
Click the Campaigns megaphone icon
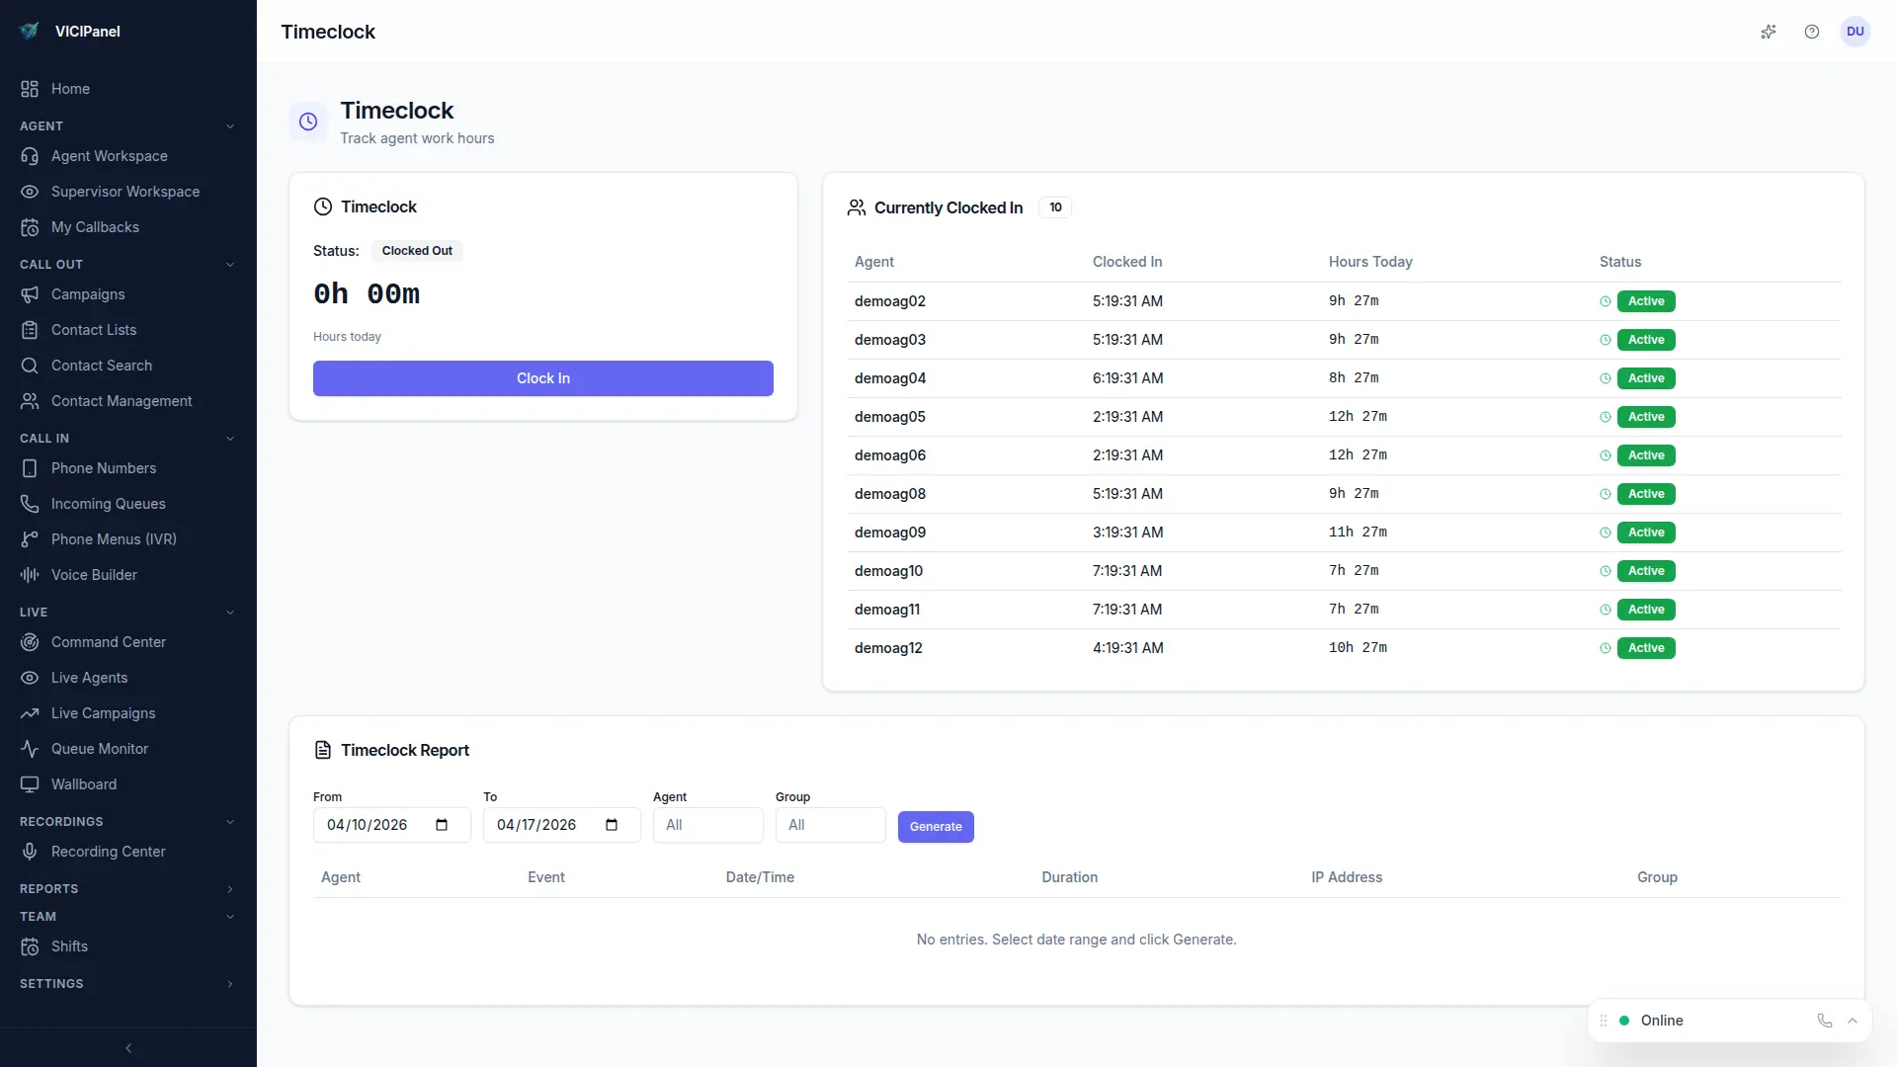(30, 294)
